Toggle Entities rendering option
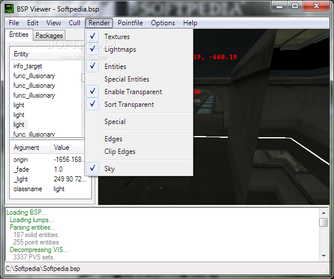Image resolution: width=334 pixels, height=279 pixels. [139, 66]
